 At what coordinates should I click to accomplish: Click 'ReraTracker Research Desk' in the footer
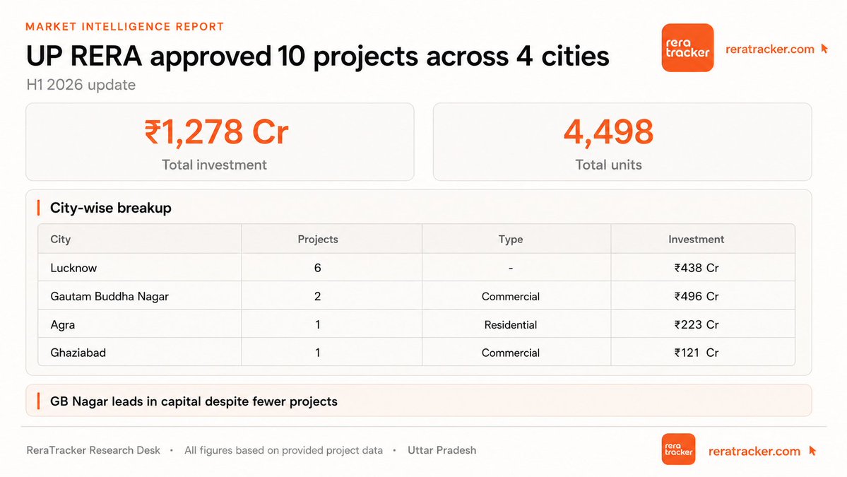click(93, 450)
